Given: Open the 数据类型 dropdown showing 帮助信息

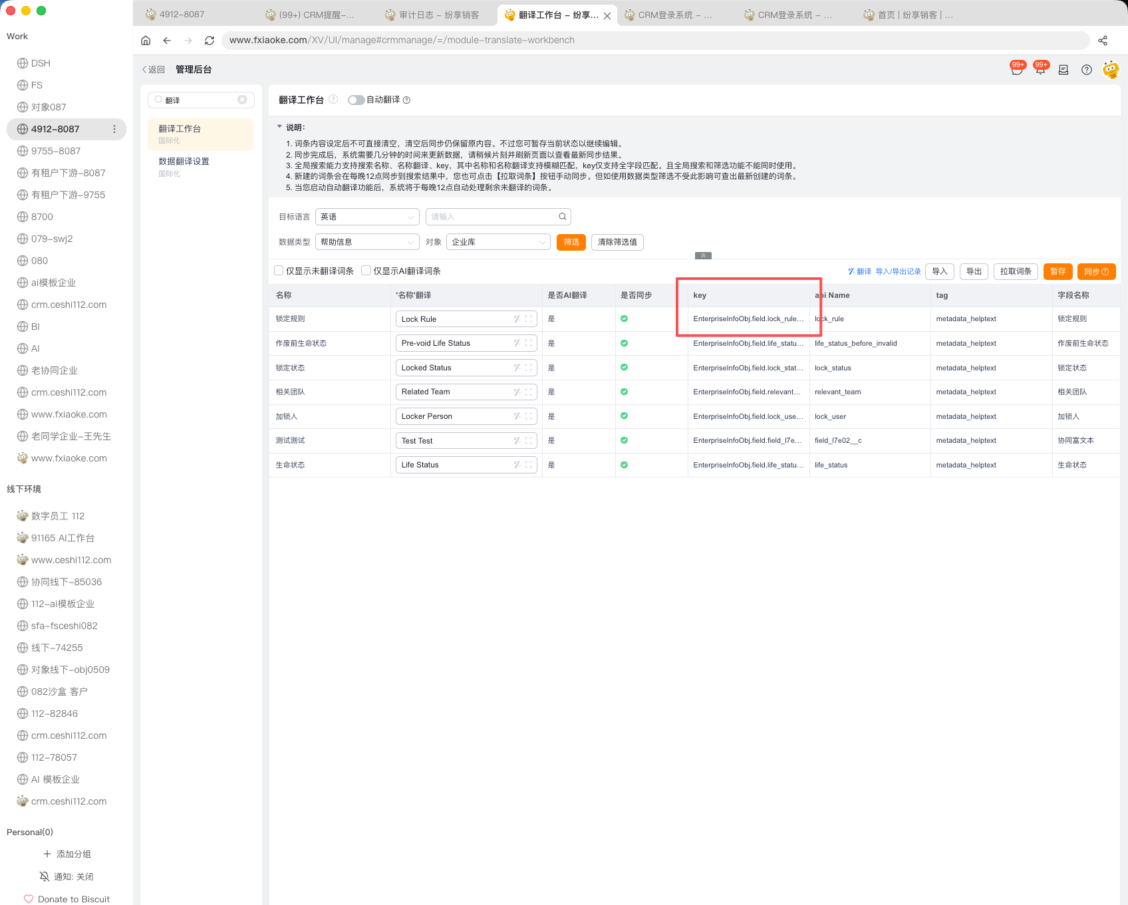Looking at the screenshot, I should point(367,242).
